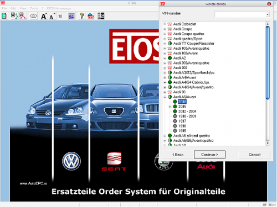Click the font size 10 toolbar item
The image size is (277, 207).
[x=60, y=16]
